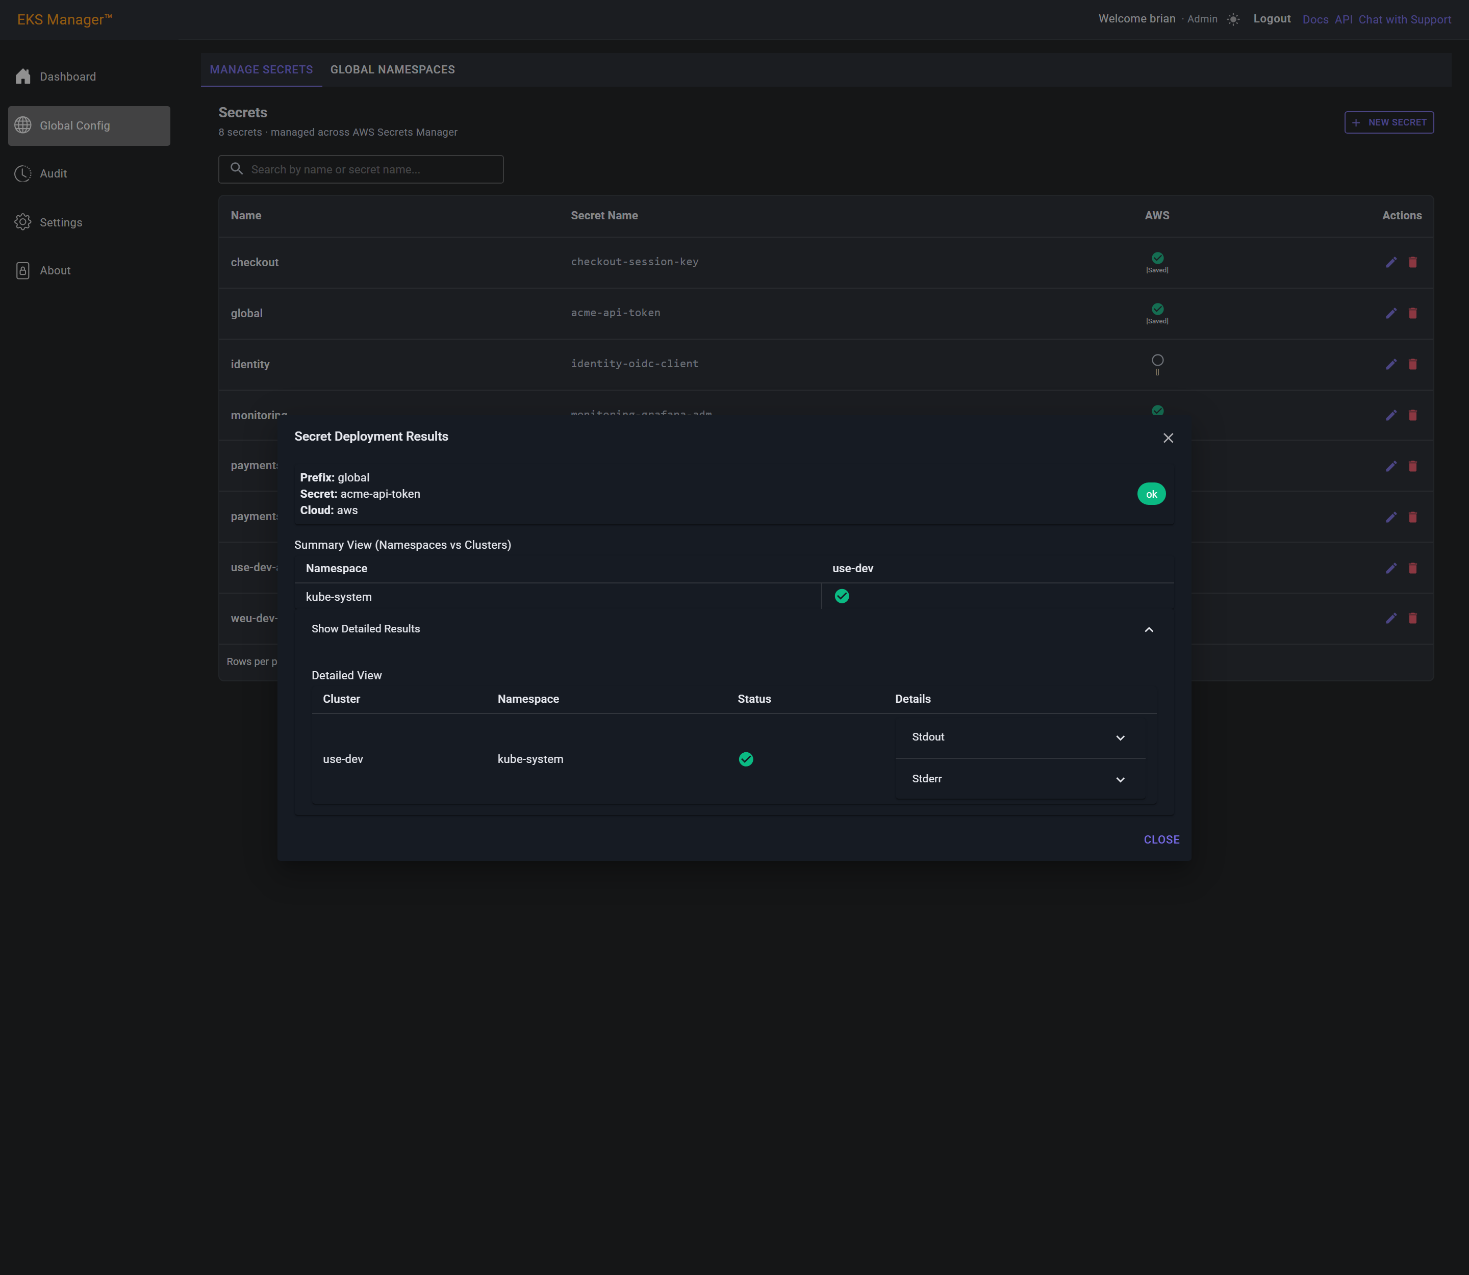Click the saved status check for global

coord(1157,309)
